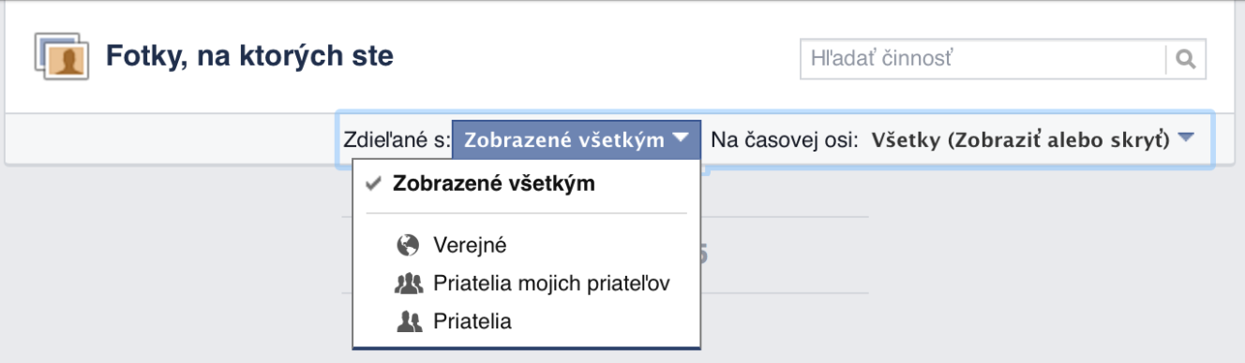Click the three-people friends of friends icon
Screen dimensions: 1245x363
pos(409,283)
